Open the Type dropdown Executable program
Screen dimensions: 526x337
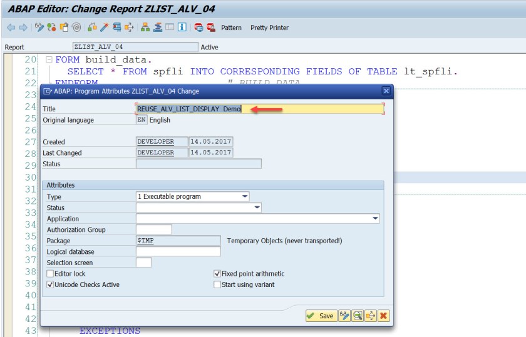[x=193, y=197]
